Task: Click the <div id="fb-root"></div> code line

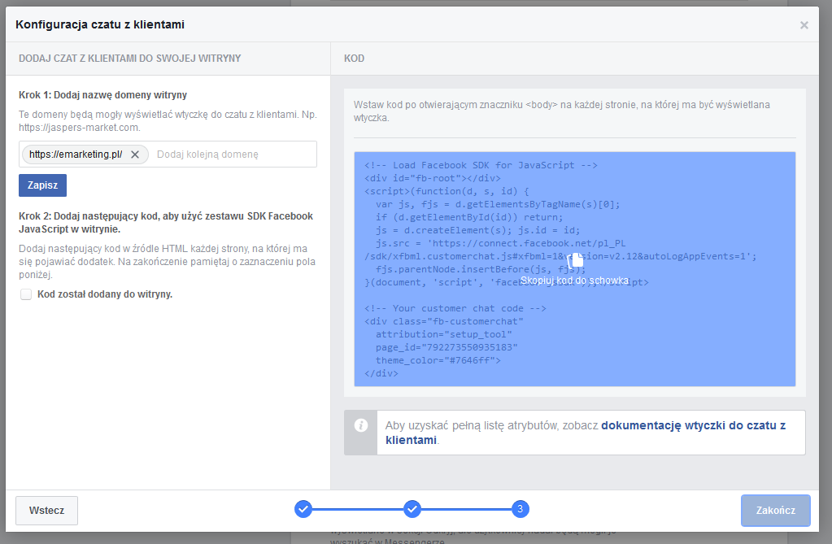Action: click(x=433, y=178)
